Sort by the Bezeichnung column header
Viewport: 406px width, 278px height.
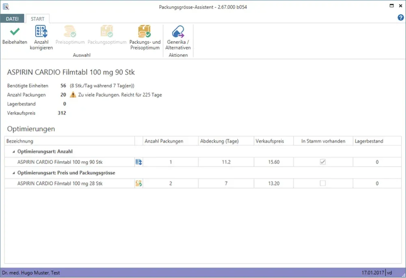(x=69, y=141)
